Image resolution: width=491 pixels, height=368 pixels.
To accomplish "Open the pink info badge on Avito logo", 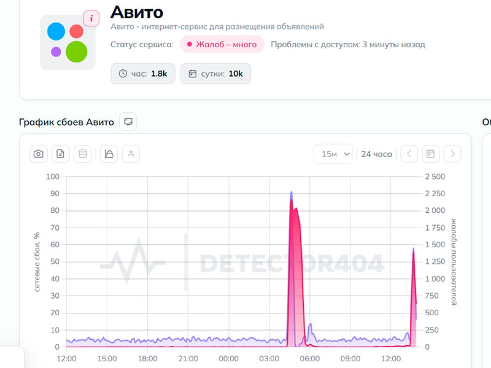I will (91, 18).
